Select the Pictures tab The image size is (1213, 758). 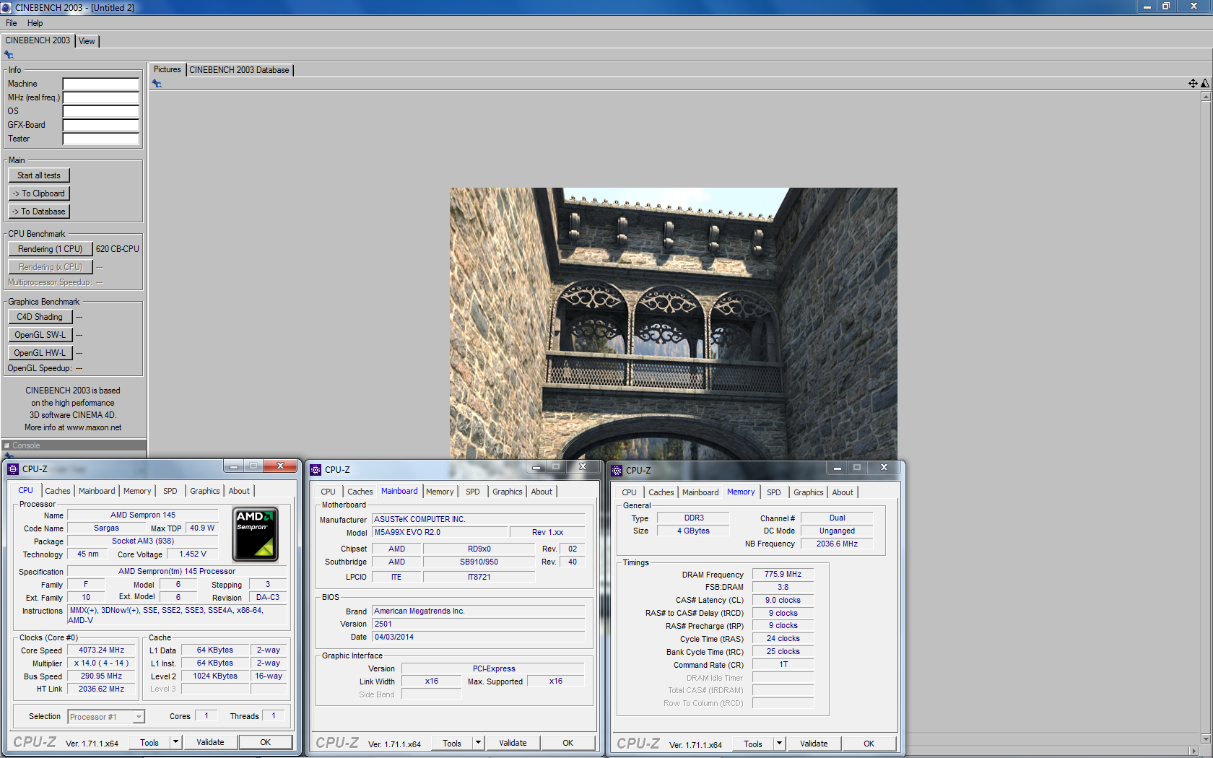(168, 69)
